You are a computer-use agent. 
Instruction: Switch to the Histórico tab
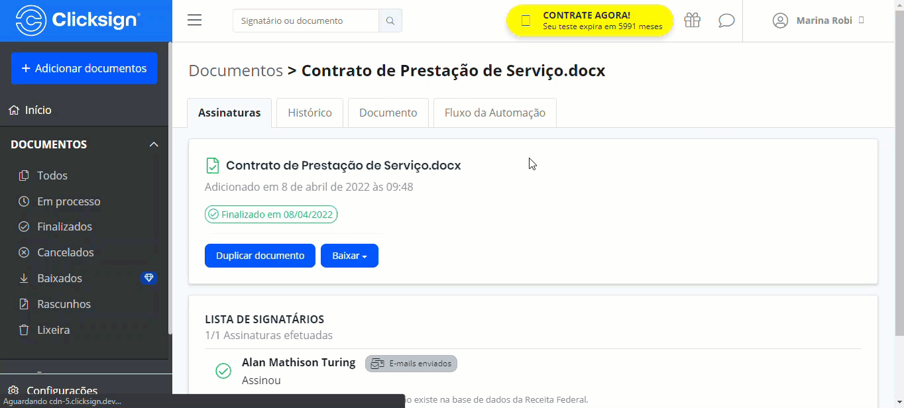[x=310, y=113]
